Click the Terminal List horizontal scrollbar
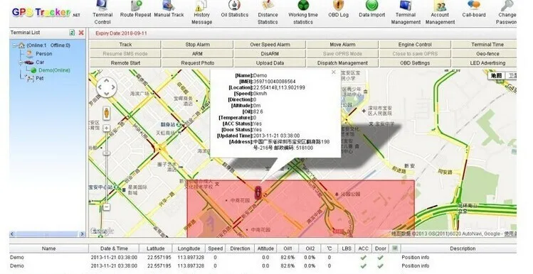Viewport: 533px width, 274px height. [47, 234]
